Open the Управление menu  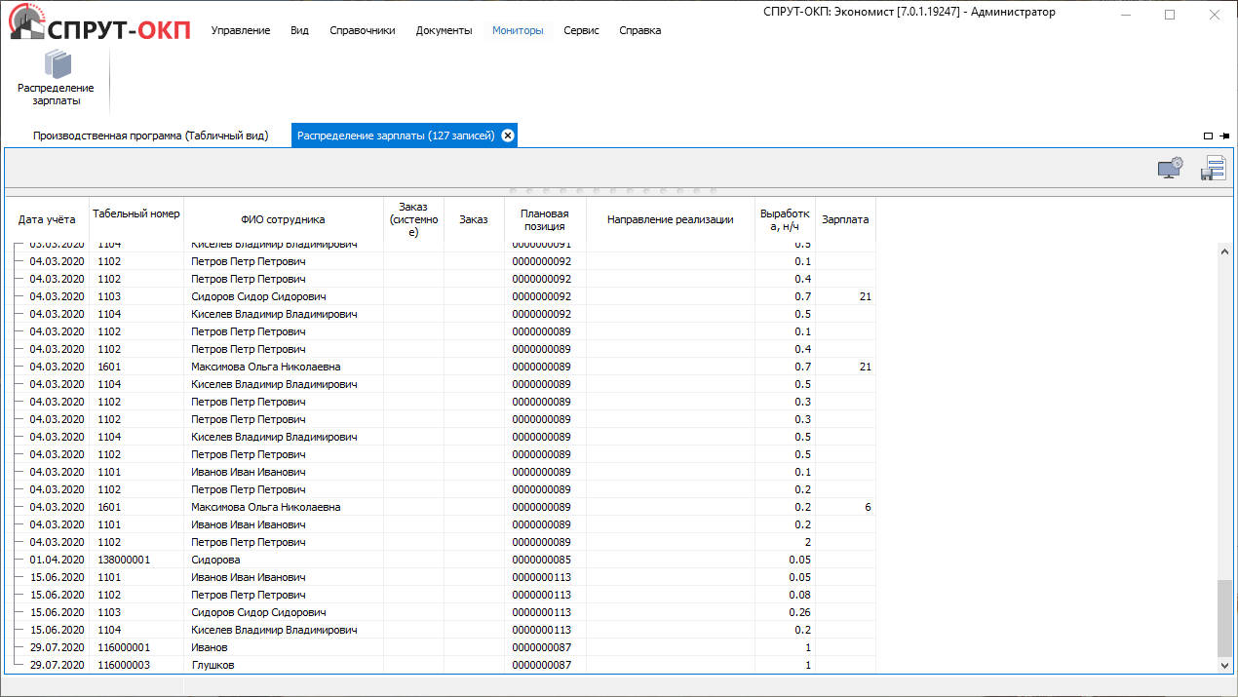tap(241, 30)
